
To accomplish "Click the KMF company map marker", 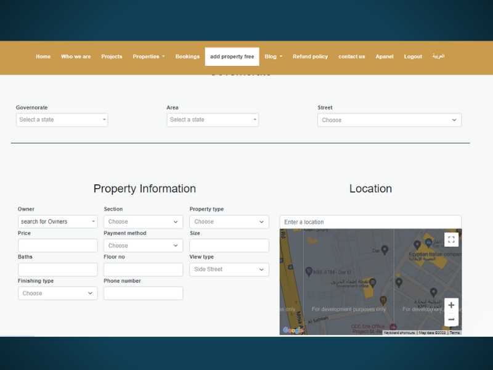I will (x=434, y=291).
